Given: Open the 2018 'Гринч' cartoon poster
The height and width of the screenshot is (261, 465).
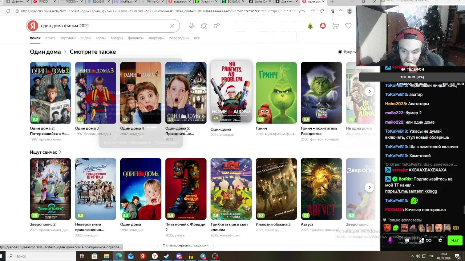Looking at the screenshot, I should (x=276, y=93).
